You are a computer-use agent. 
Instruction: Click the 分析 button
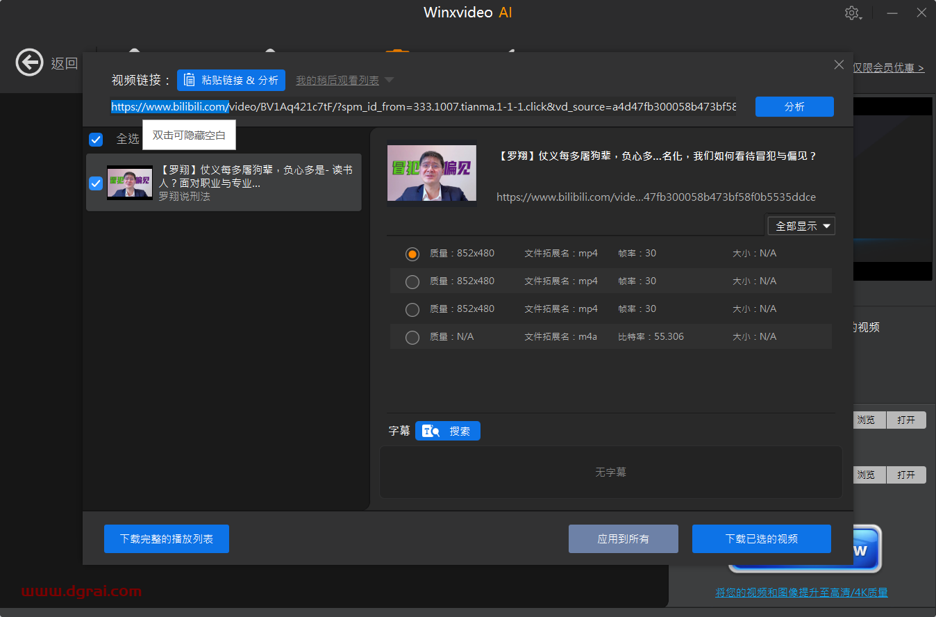[x=794, y=107]
